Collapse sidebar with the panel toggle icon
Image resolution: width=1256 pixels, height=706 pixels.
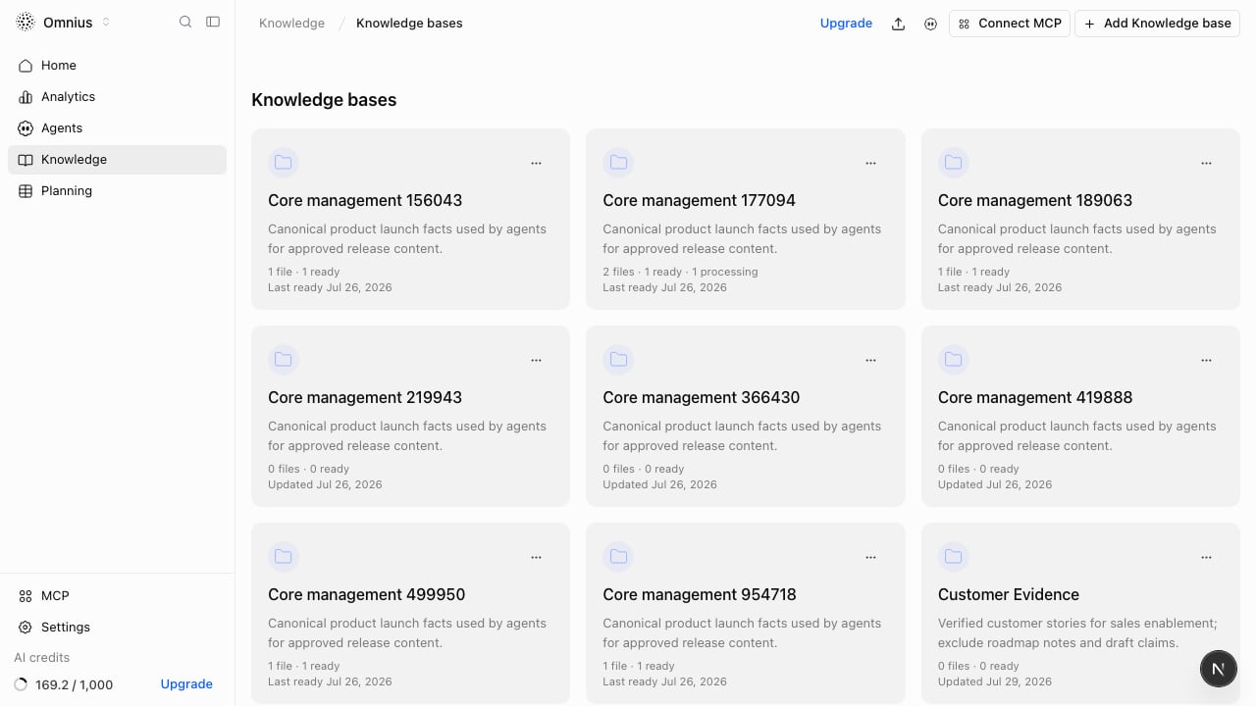click(x=213, y=22)
